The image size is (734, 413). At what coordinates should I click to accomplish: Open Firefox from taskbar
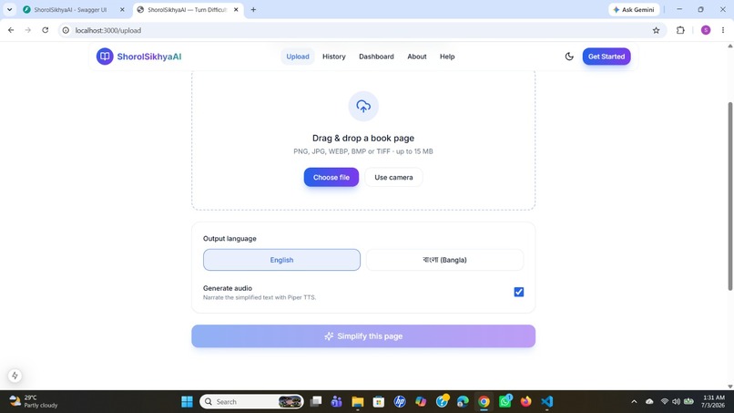click(x=526, y=402)
